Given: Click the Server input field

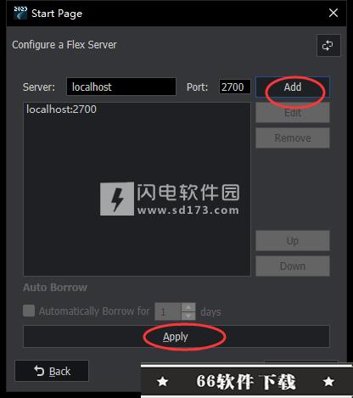Looking at the screenshot, I should [x=121, y=87].
